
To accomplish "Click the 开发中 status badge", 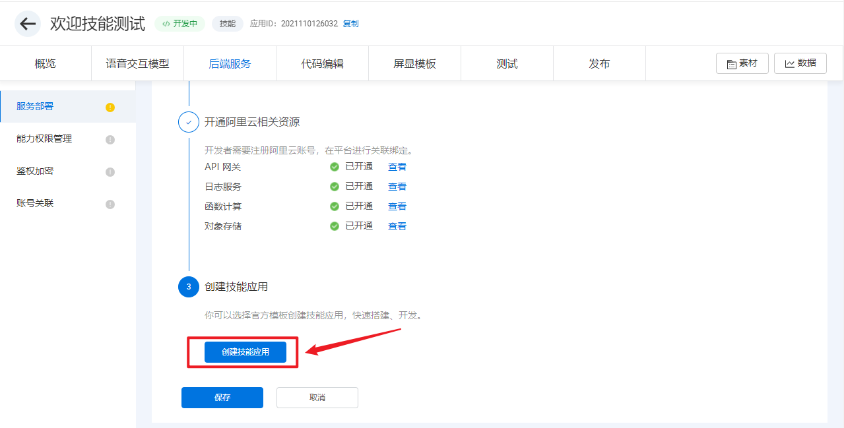I will [179, 24].
